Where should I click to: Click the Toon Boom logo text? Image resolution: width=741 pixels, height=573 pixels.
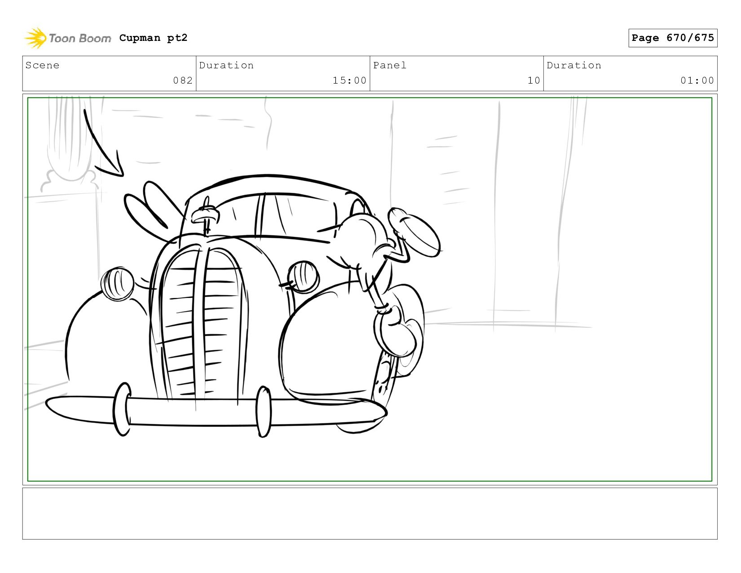(79, 39)
